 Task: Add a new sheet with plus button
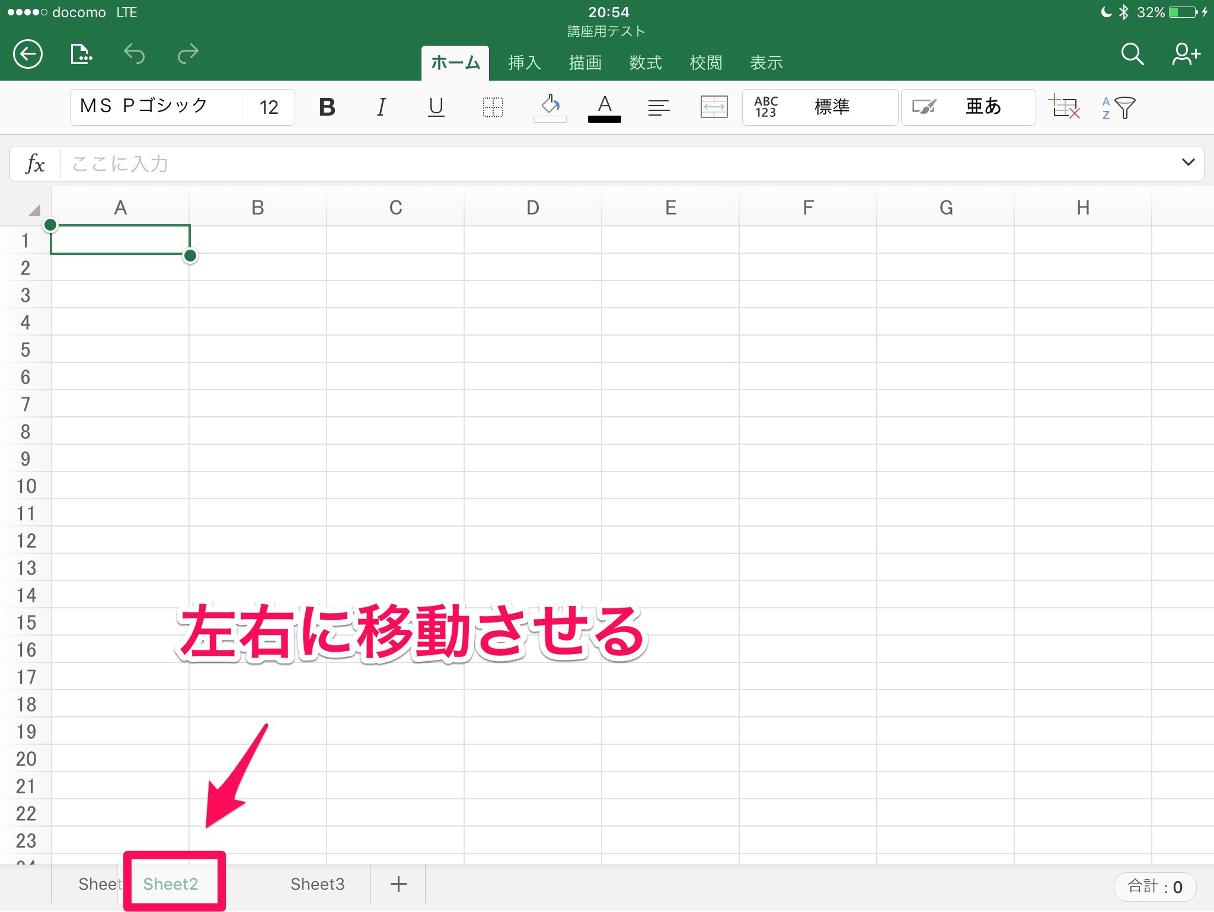[x=398, y=884]
